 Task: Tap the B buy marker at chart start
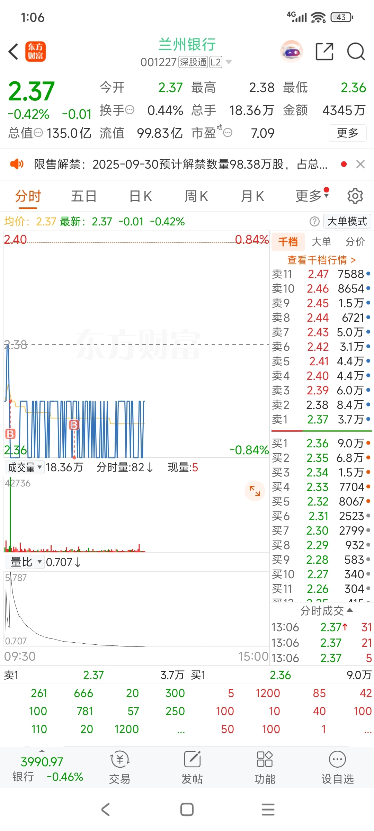click(10, 434)
